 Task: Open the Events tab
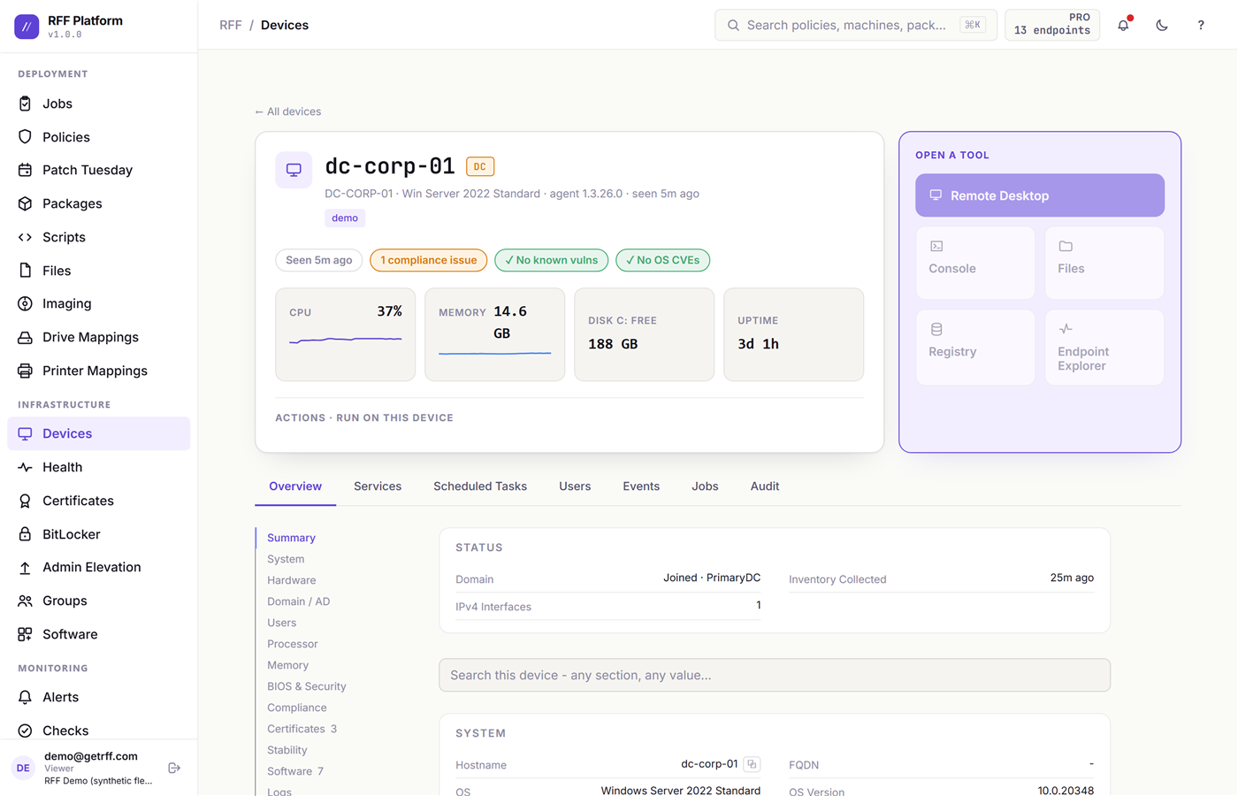[641, 486]
